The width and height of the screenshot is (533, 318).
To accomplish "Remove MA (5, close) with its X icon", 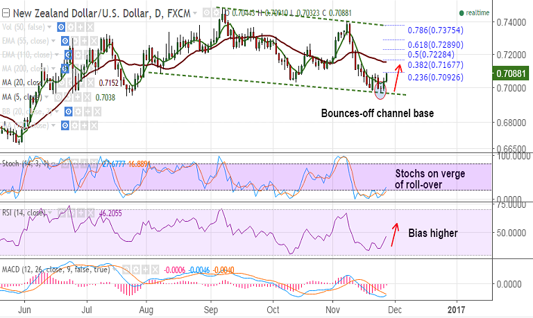I will pyautogui.click(x=87, y=97).
